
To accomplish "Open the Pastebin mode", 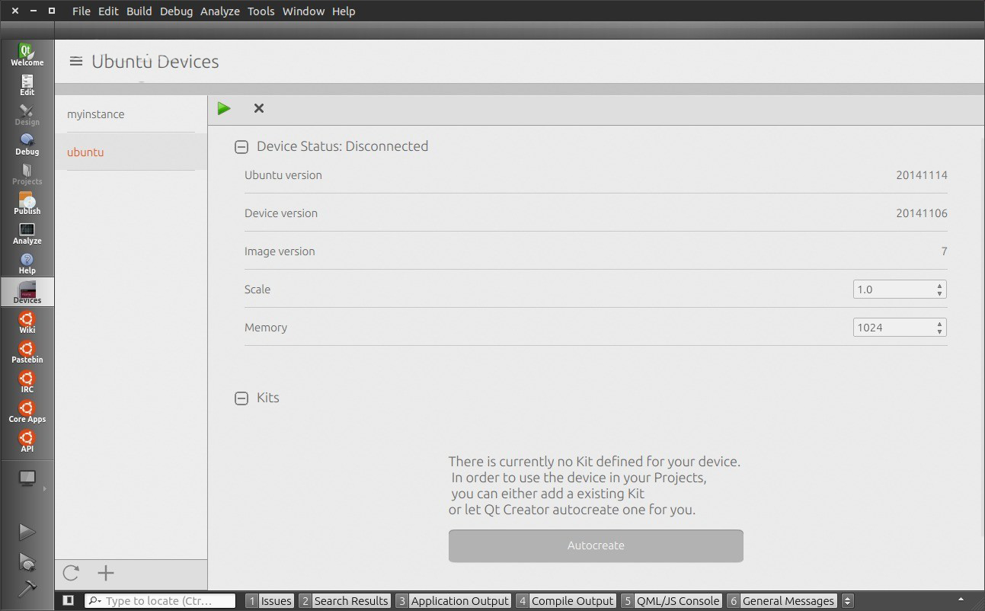I will (27, 351).
